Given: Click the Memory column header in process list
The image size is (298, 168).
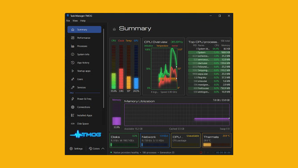Looking at the screenshot, I should (x=226, y=46).
